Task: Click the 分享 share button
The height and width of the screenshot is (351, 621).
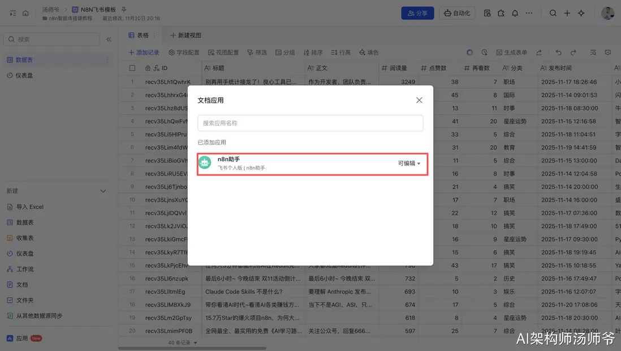Action: click(417, 13)
